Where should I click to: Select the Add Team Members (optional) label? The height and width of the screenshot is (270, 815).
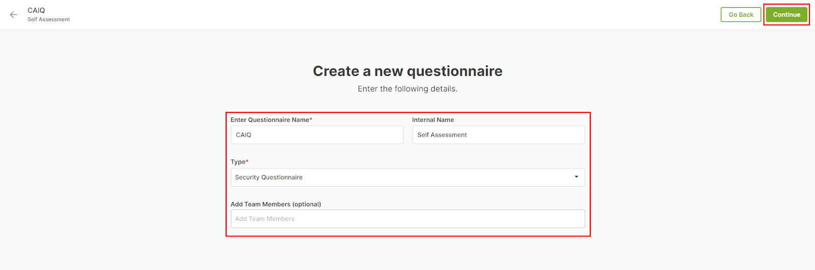pyautogui.click(x=276, y=204)
